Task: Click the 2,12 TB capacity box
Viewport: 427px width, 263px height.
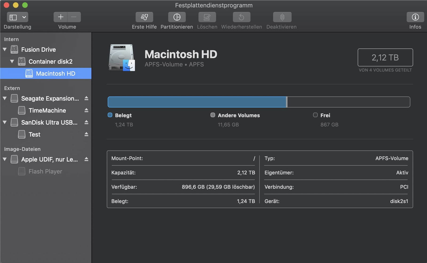Action: (x=385, y=57)
